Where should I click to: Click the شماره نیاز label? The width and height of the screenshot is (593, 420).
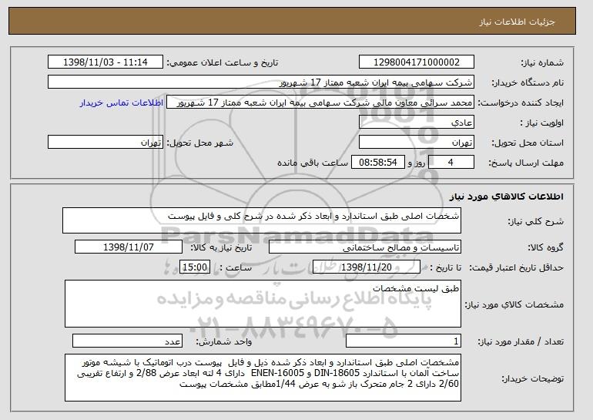[542, 63]
